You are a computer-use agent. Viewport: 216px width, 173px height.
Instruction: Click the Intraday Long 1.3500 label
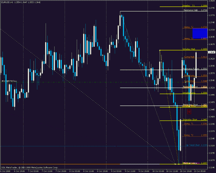tap(195, 93)
